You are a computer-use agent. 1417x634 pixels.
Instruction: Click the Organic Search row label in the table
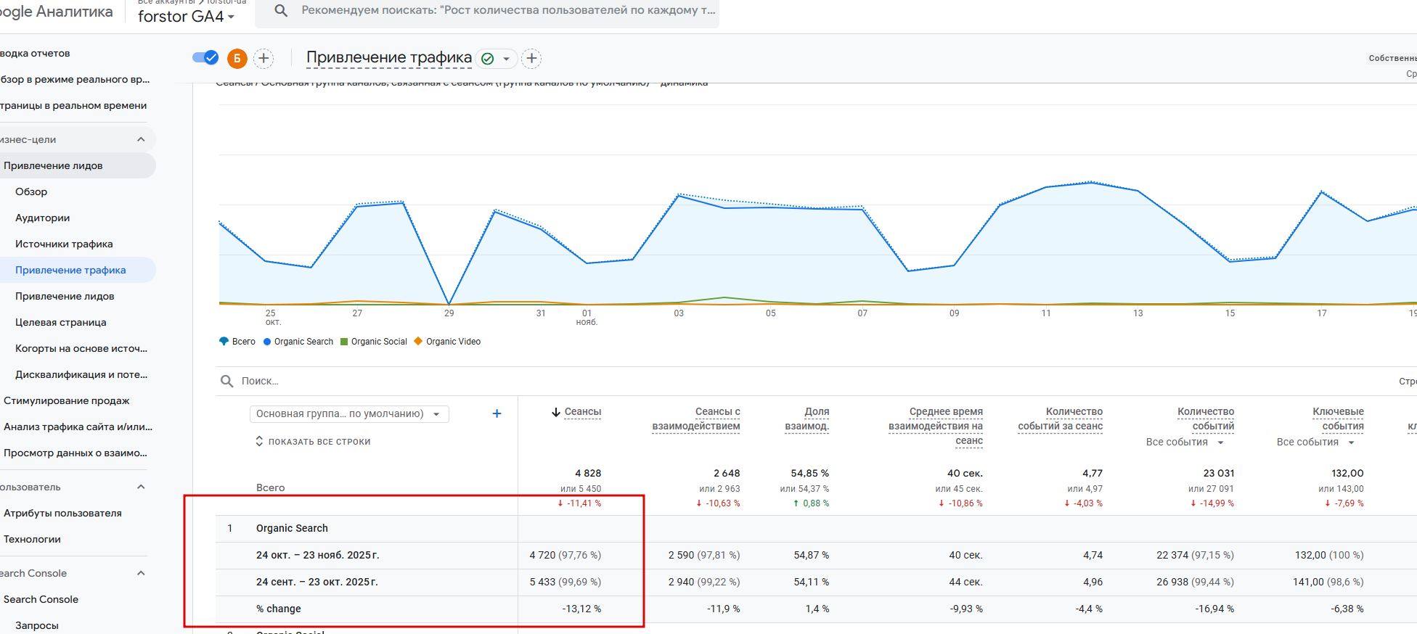[x=292, y=528]
